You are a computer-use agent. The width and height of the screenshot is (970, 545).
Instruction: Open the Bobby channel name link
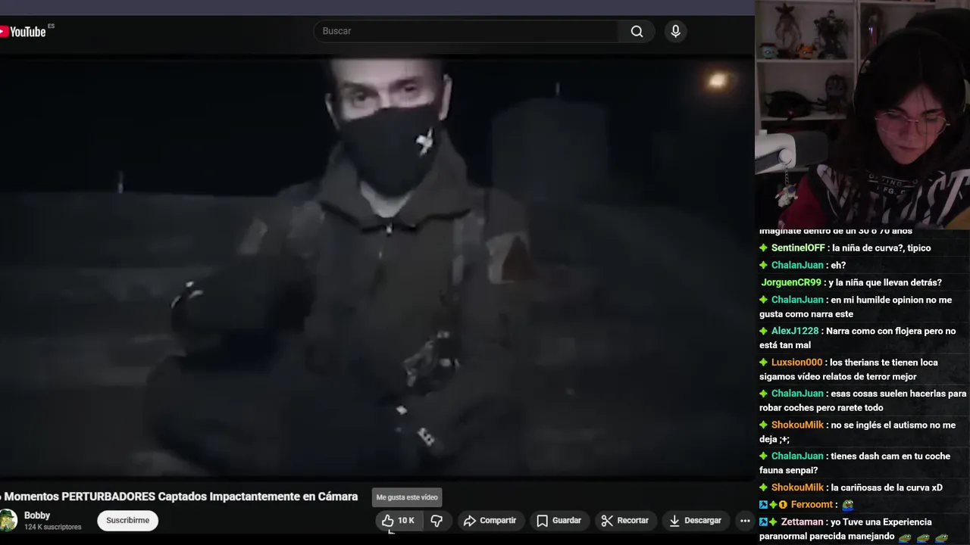point(37,515)
